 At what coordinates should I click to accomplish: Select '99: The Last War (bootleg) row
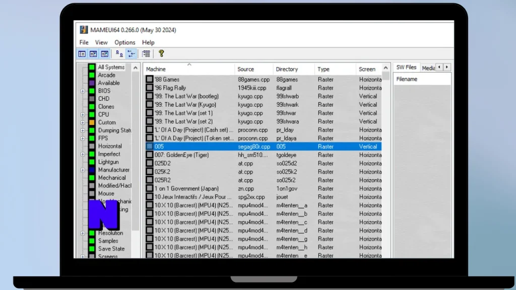coord(263,96)
